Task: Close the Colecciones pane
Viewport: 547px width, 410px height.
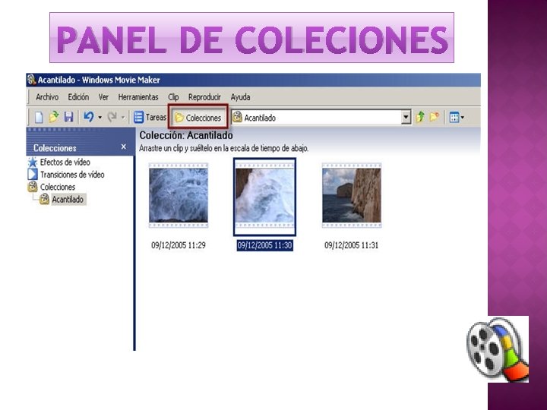Action: (x=124, y=147)
